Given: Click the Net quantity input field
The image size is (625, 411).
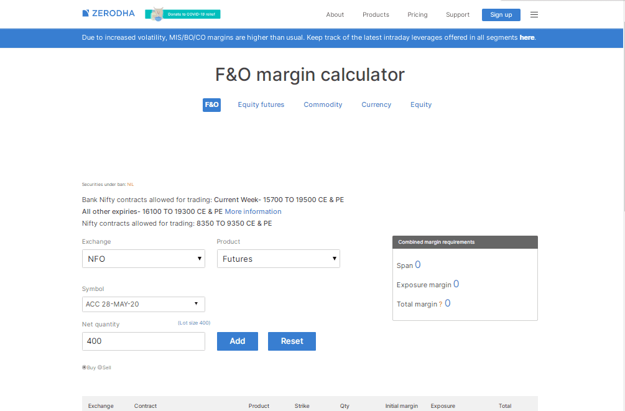Looking at the screenshot, I should [x=144, y=341].
